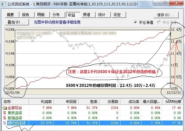The height and width of the screenshot is (131, 185).
Task: Select the 收益 tab
Action: coord(73,15)
